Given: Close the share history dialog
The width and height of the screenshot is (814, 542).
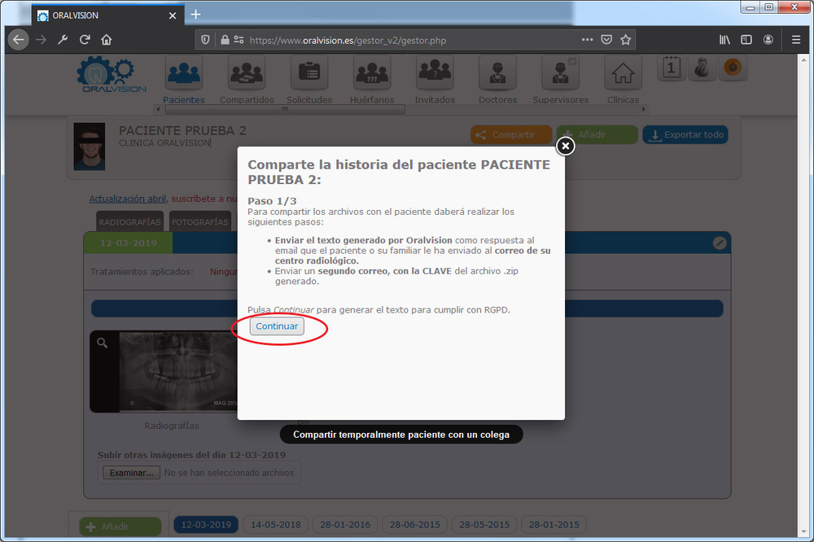Looking at the screenshot, I should (x=565, y=146).
